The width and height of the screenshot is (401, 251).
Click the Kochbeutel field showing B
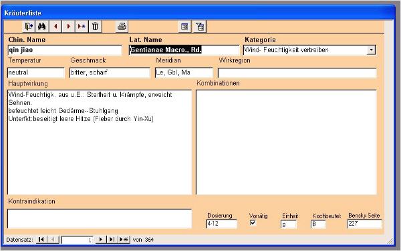pos(318,224)
